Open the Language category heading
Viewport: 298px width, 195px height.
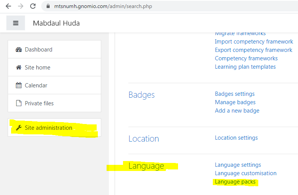click(x=146, y=166)
